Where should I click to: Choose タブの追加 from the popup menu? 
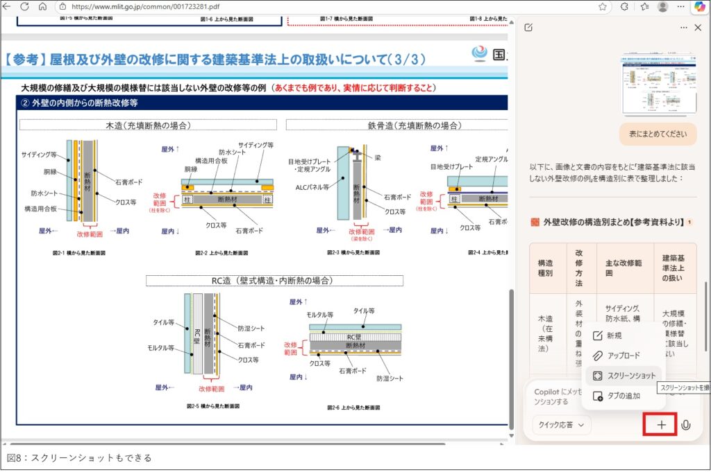pyautogui.click(x=622, y=396)
